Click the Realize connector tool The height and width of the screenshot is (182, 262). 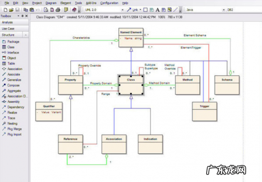pyautogui.click(x=12, y=112)
